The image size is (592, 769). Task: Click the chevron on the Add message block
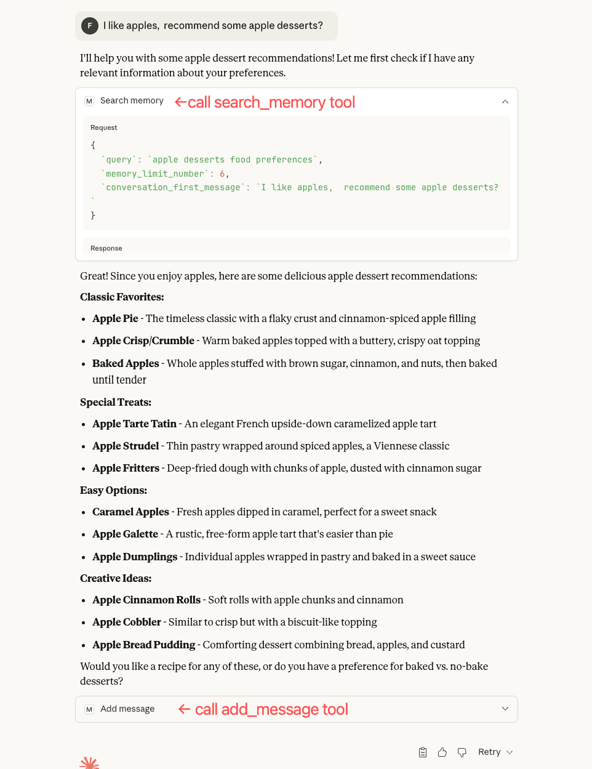coord(505,709)
